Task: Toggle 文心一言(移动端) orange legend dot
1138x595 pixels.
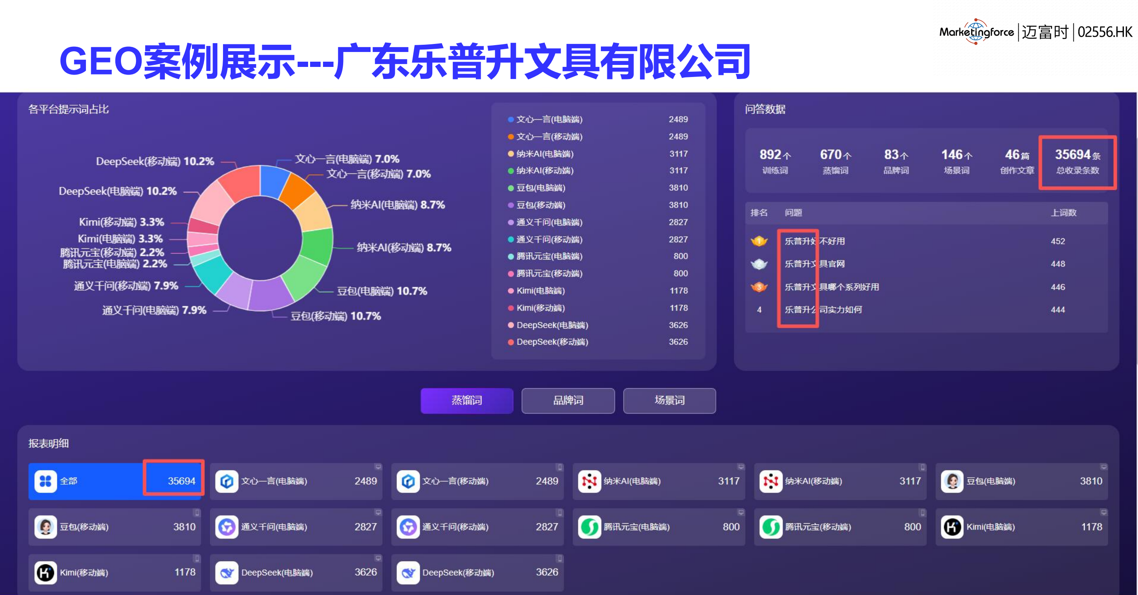Action: coord(511,137)
